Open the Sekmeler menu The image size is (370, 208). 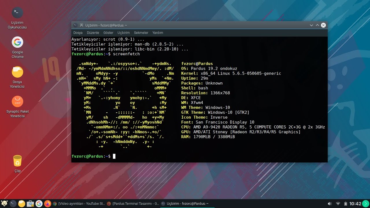click(141, 33)
